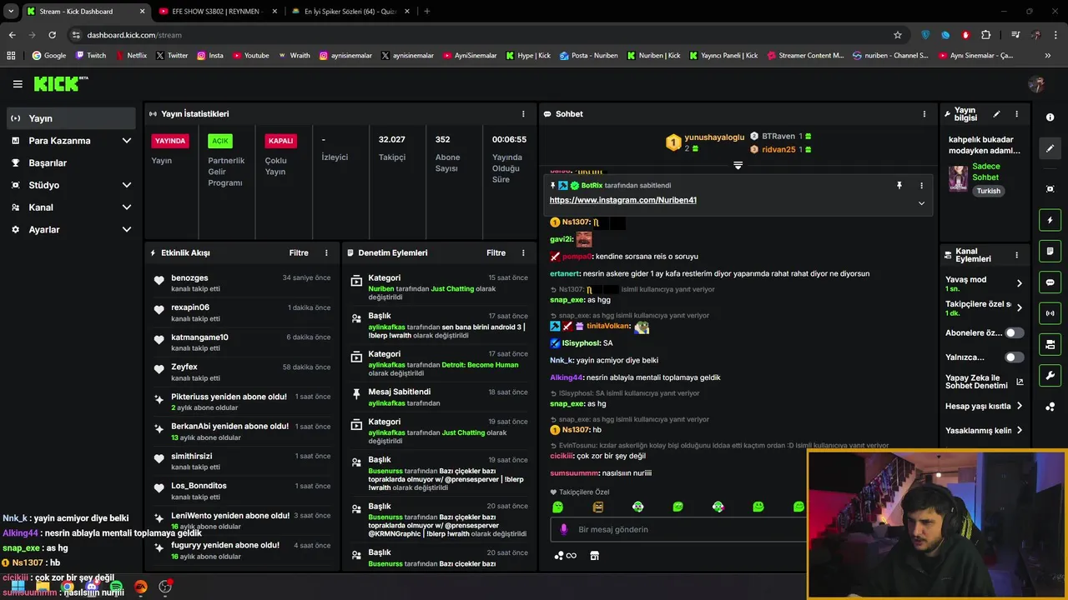Open Hesap yaşı kısıtla settings arrow

(x=1019, y=407)
